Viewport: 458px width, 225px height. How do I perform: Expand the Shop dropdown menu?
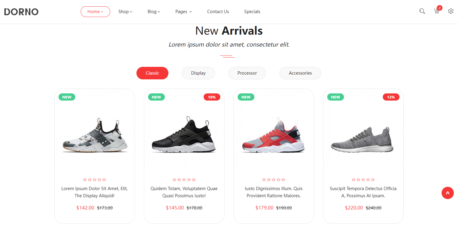pyautogui.click(x=125, y=12)
